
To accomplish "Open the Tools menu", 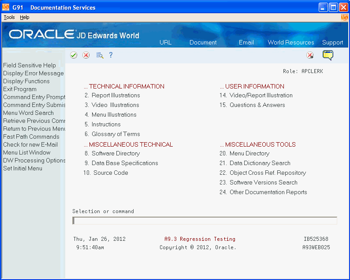I will click(9, 17).
